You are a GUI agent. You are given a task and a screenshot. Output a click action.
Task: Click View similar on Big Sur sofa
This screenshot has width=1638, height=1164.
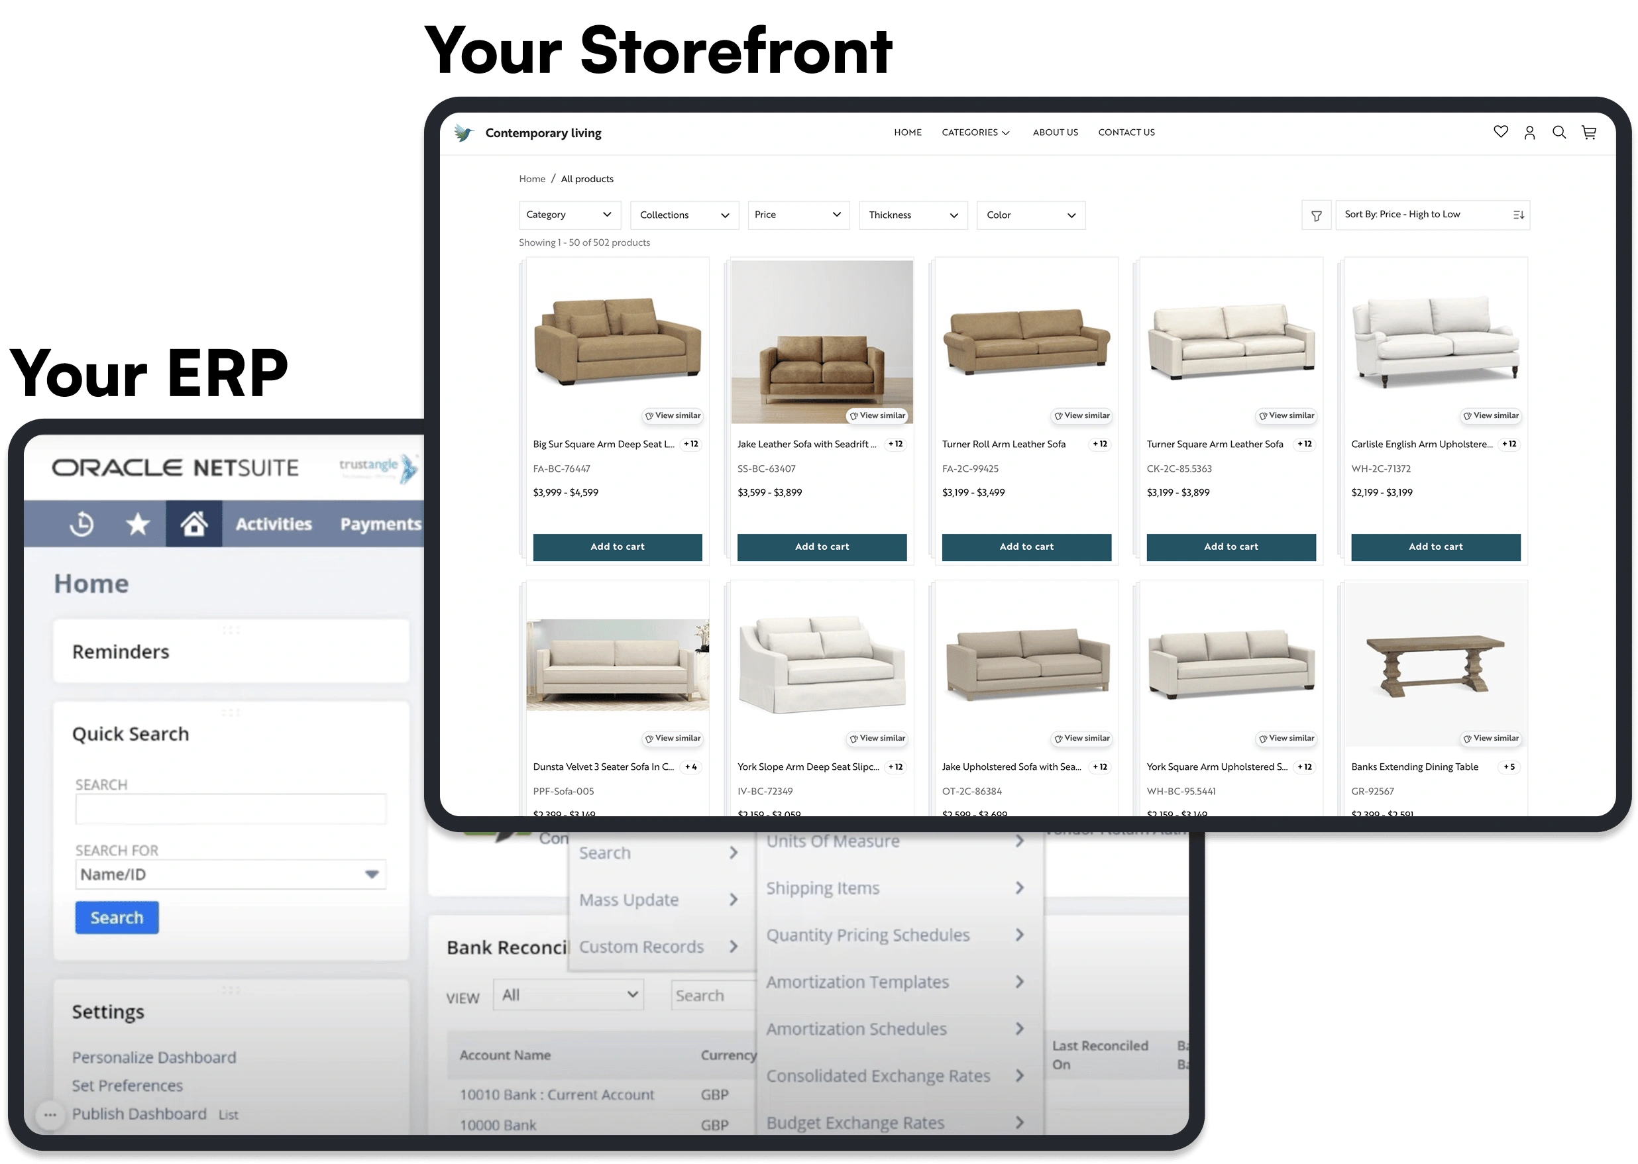pos(673,416)
